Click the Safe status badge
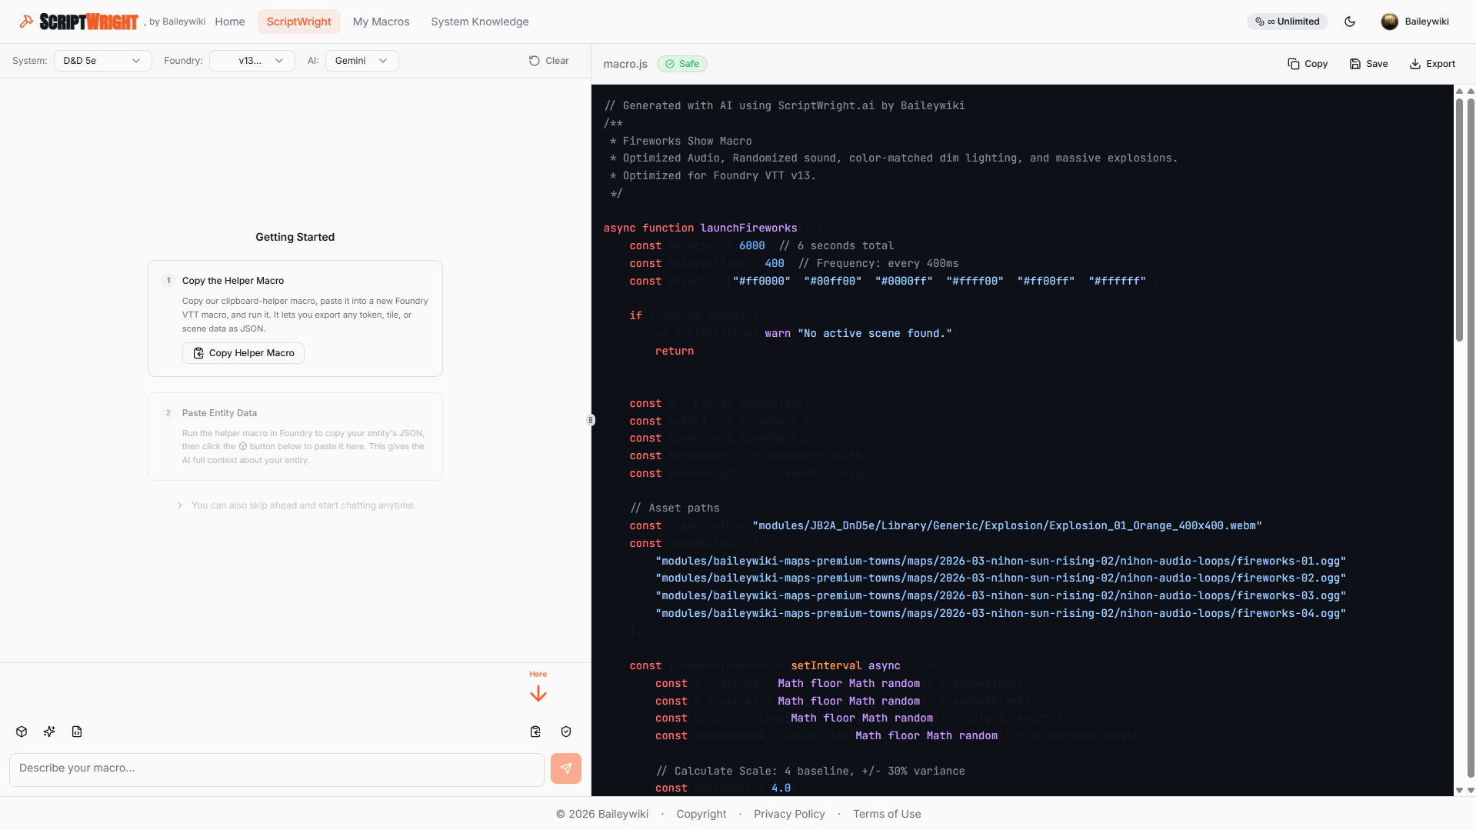 click(x=682, y=64)
